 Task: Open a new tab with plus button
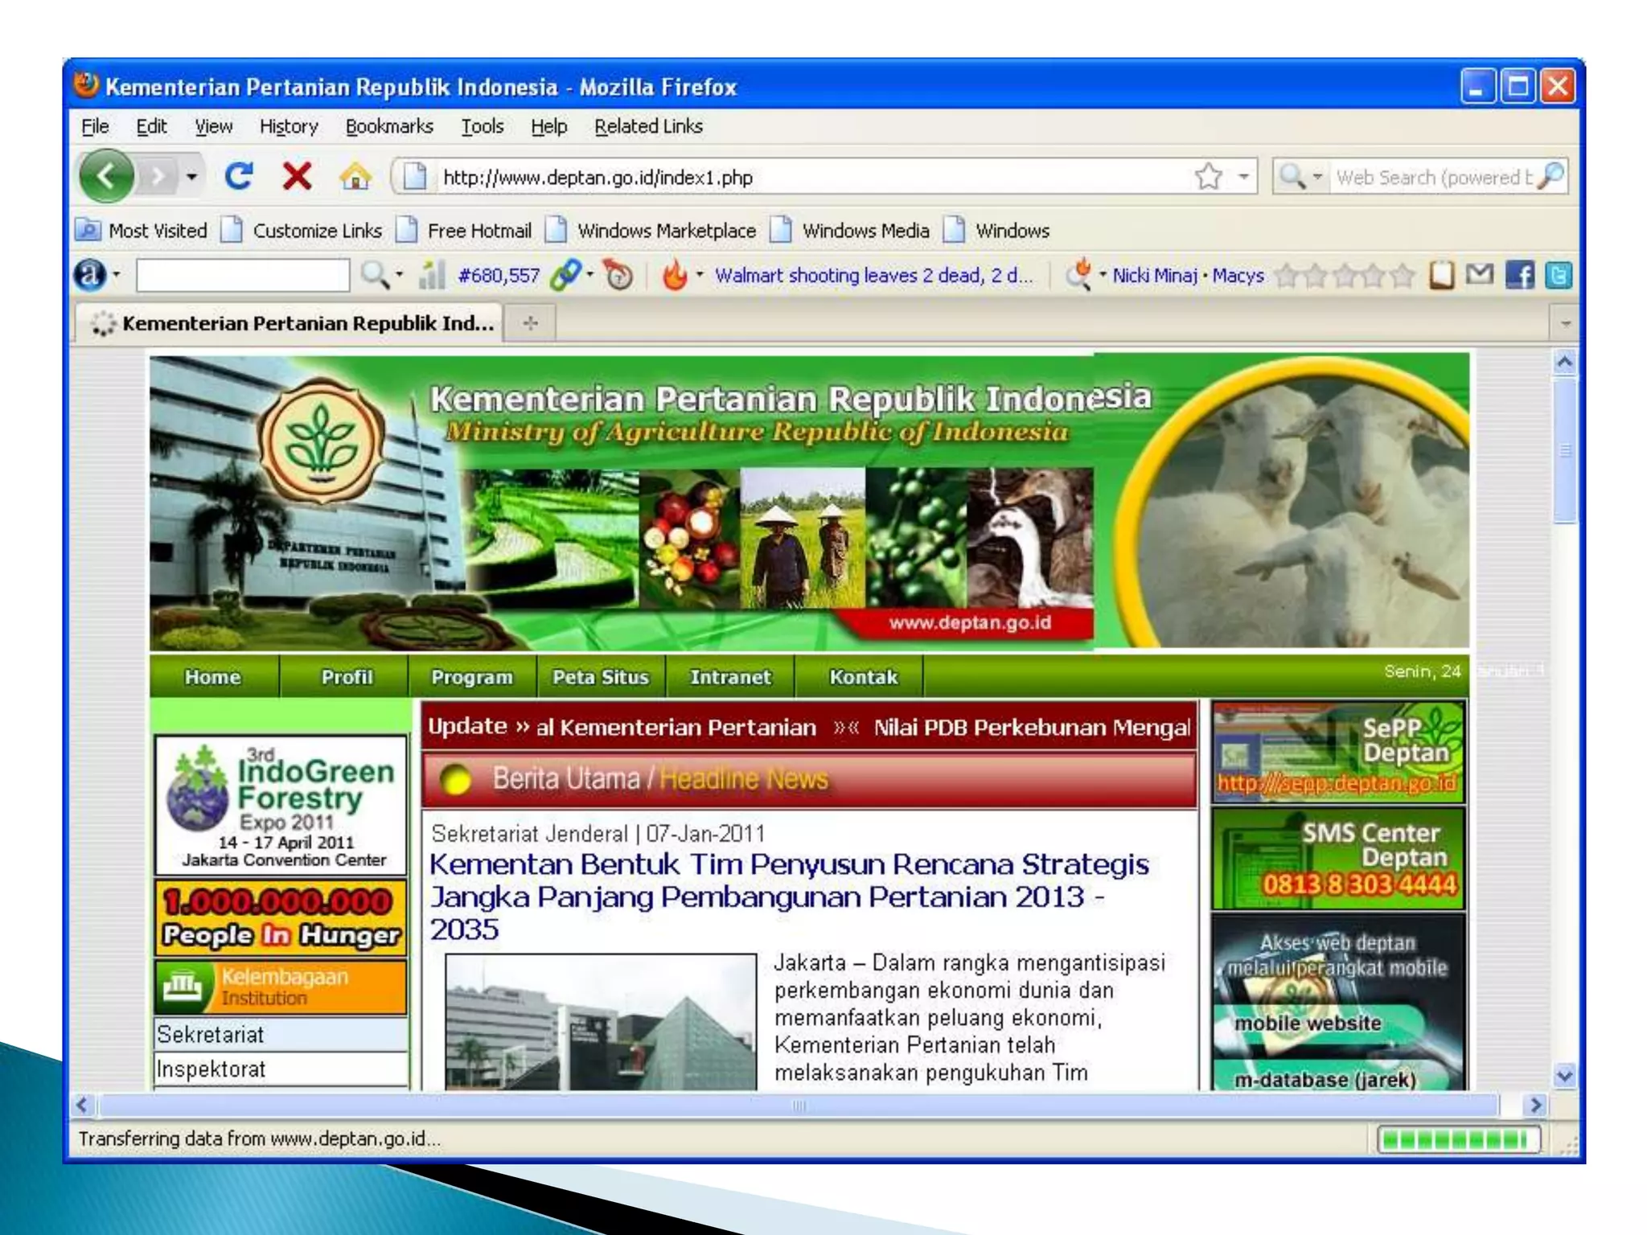(x=530, y=323)
